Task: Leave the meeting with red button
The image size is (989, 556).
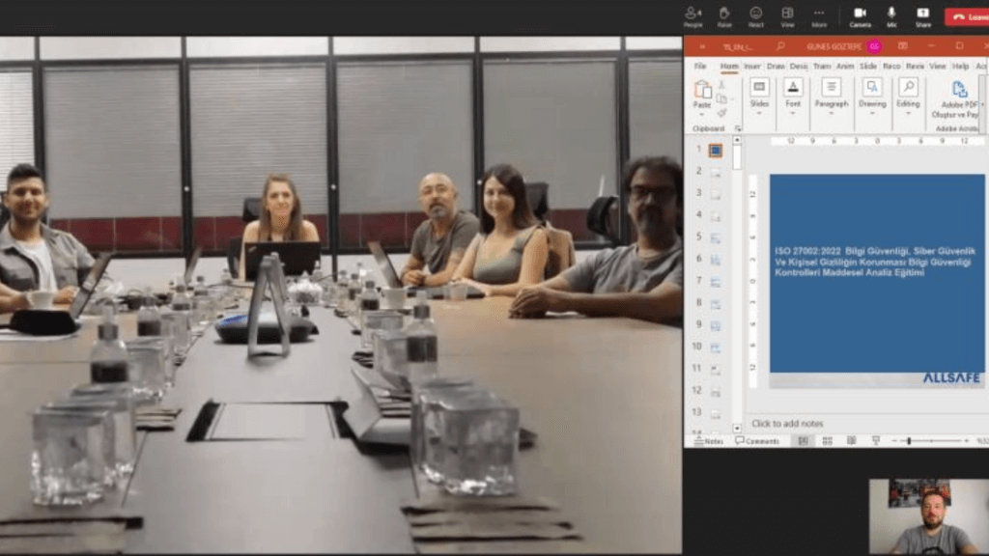Action: click(966, 16)
